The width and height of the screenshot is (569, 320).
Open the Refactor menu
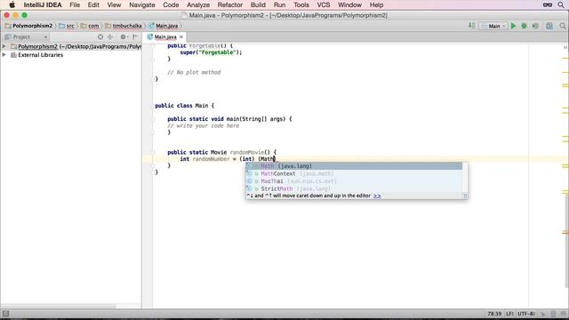pyautogui.click(x=229, y=4)
